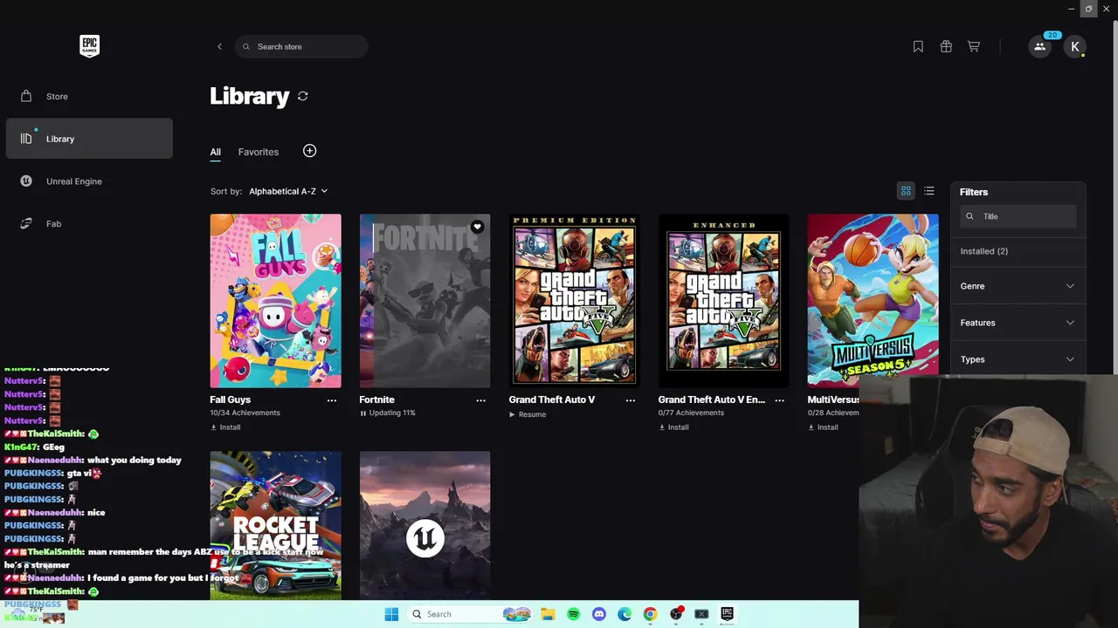Open the wishlist bookmark icon

click(918, 46)
